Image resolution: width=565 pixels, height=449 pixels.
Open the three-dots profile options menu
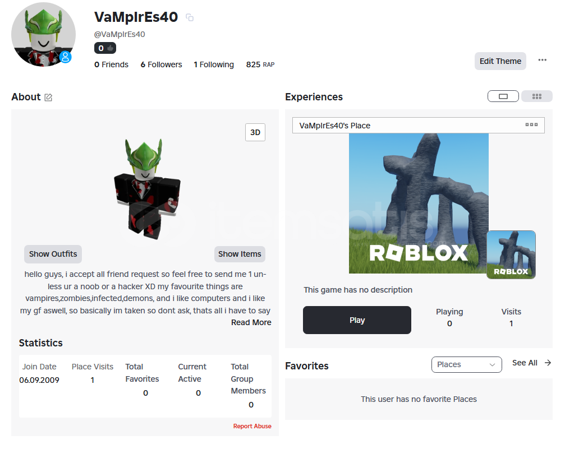543,60
